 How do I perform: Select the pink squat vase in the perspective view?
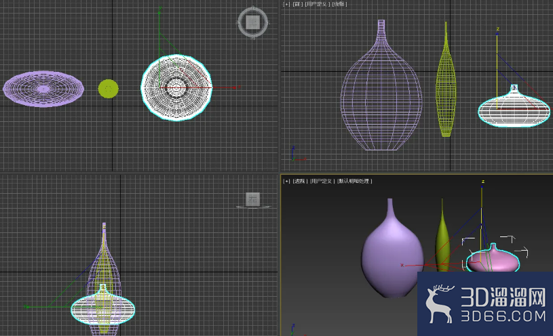tap(493, 259)
